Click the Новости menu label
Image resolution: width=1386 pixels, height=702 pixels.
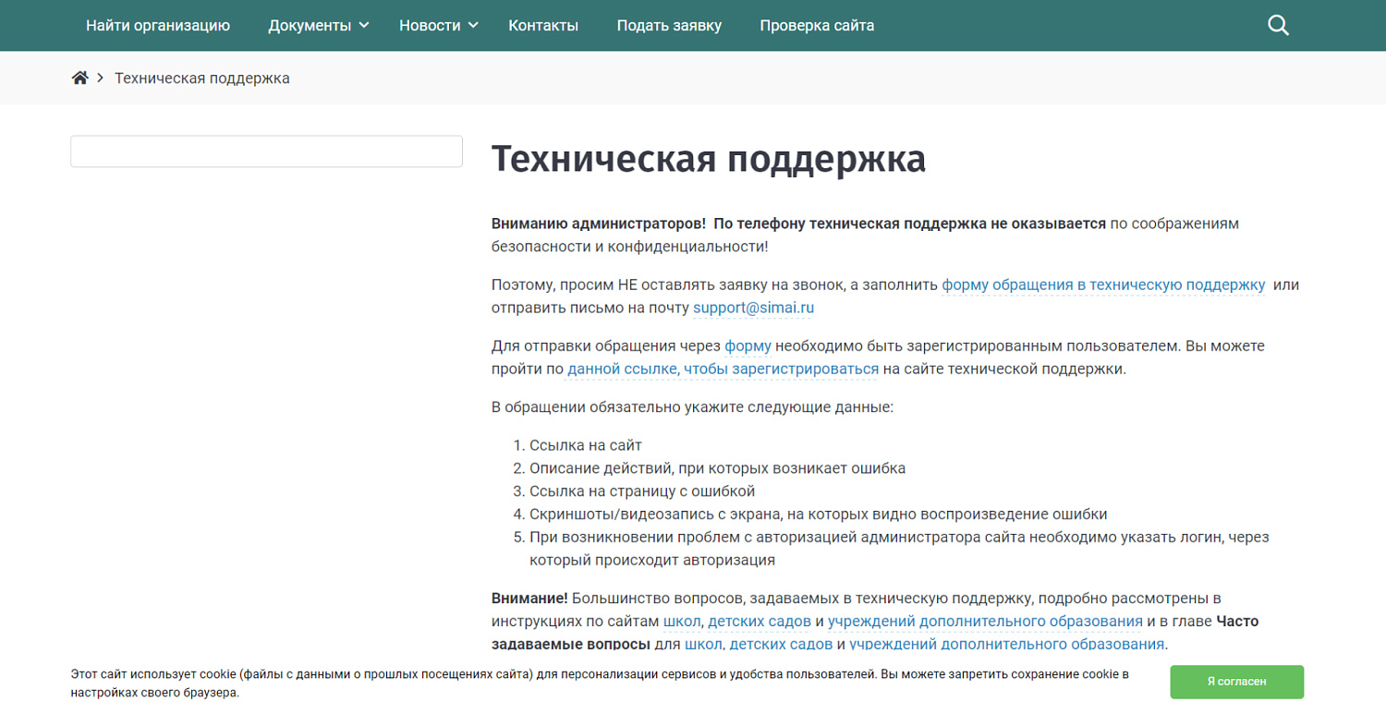click(430, 26)
